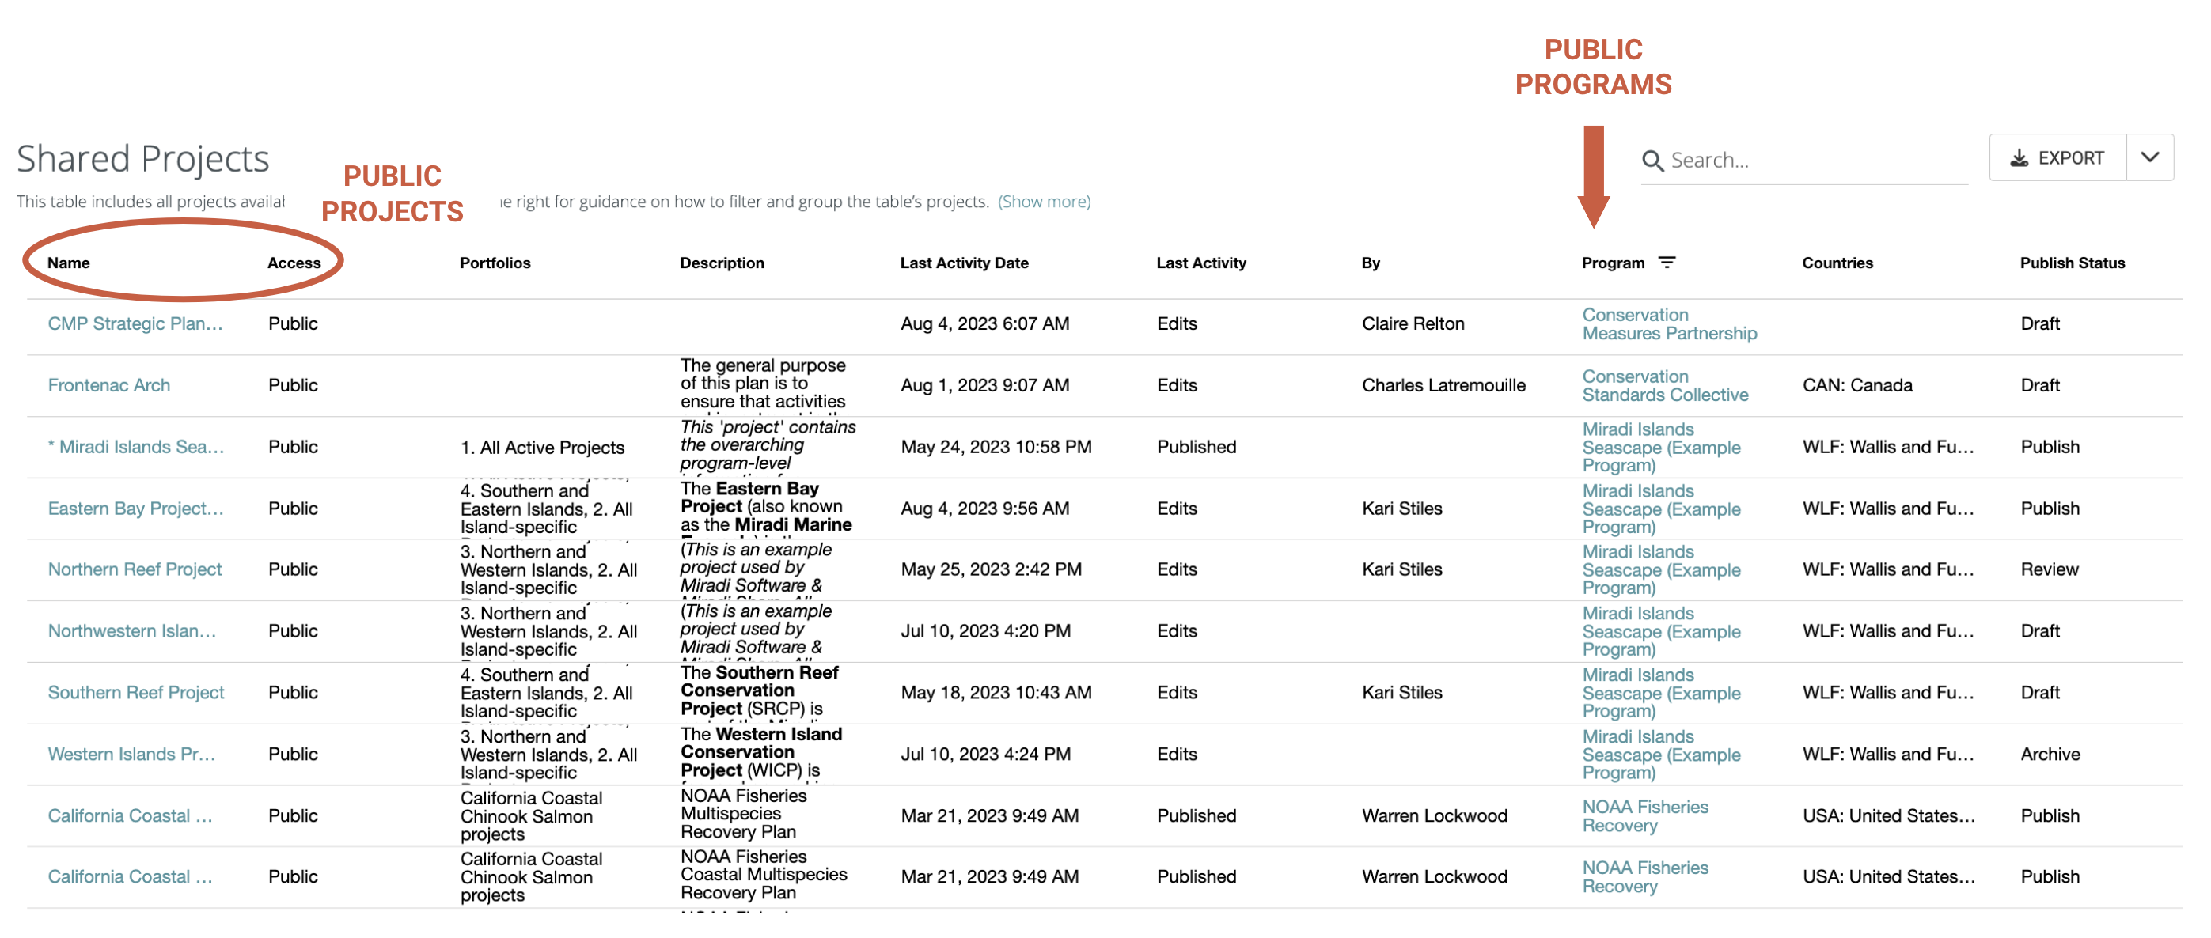
Task: Open the Conservation Standards Collective program
Action: tap(1664, 384)
